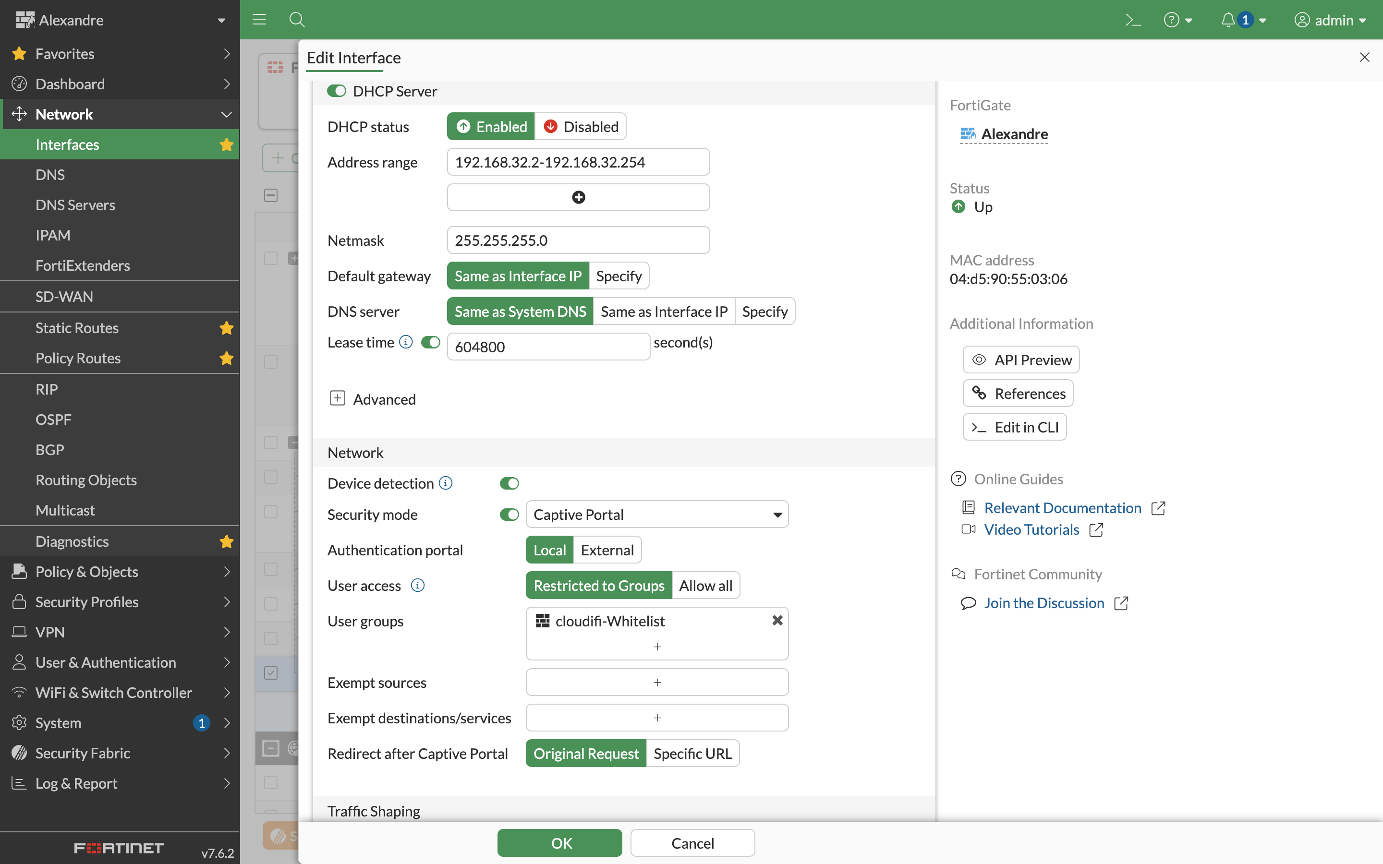This screenshot has width=1383, height=864.
Task: Turn off the Lease time toggle
Action: tap(430, 342)
